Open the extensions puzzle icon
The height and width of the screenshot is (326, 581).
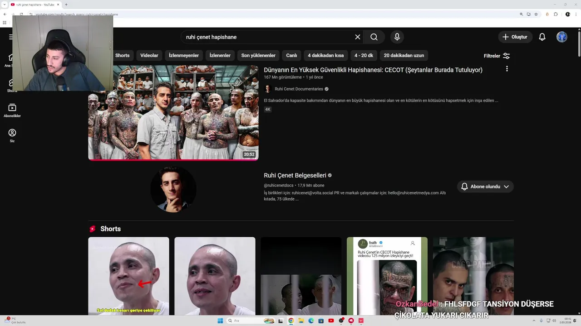[556, 14]
